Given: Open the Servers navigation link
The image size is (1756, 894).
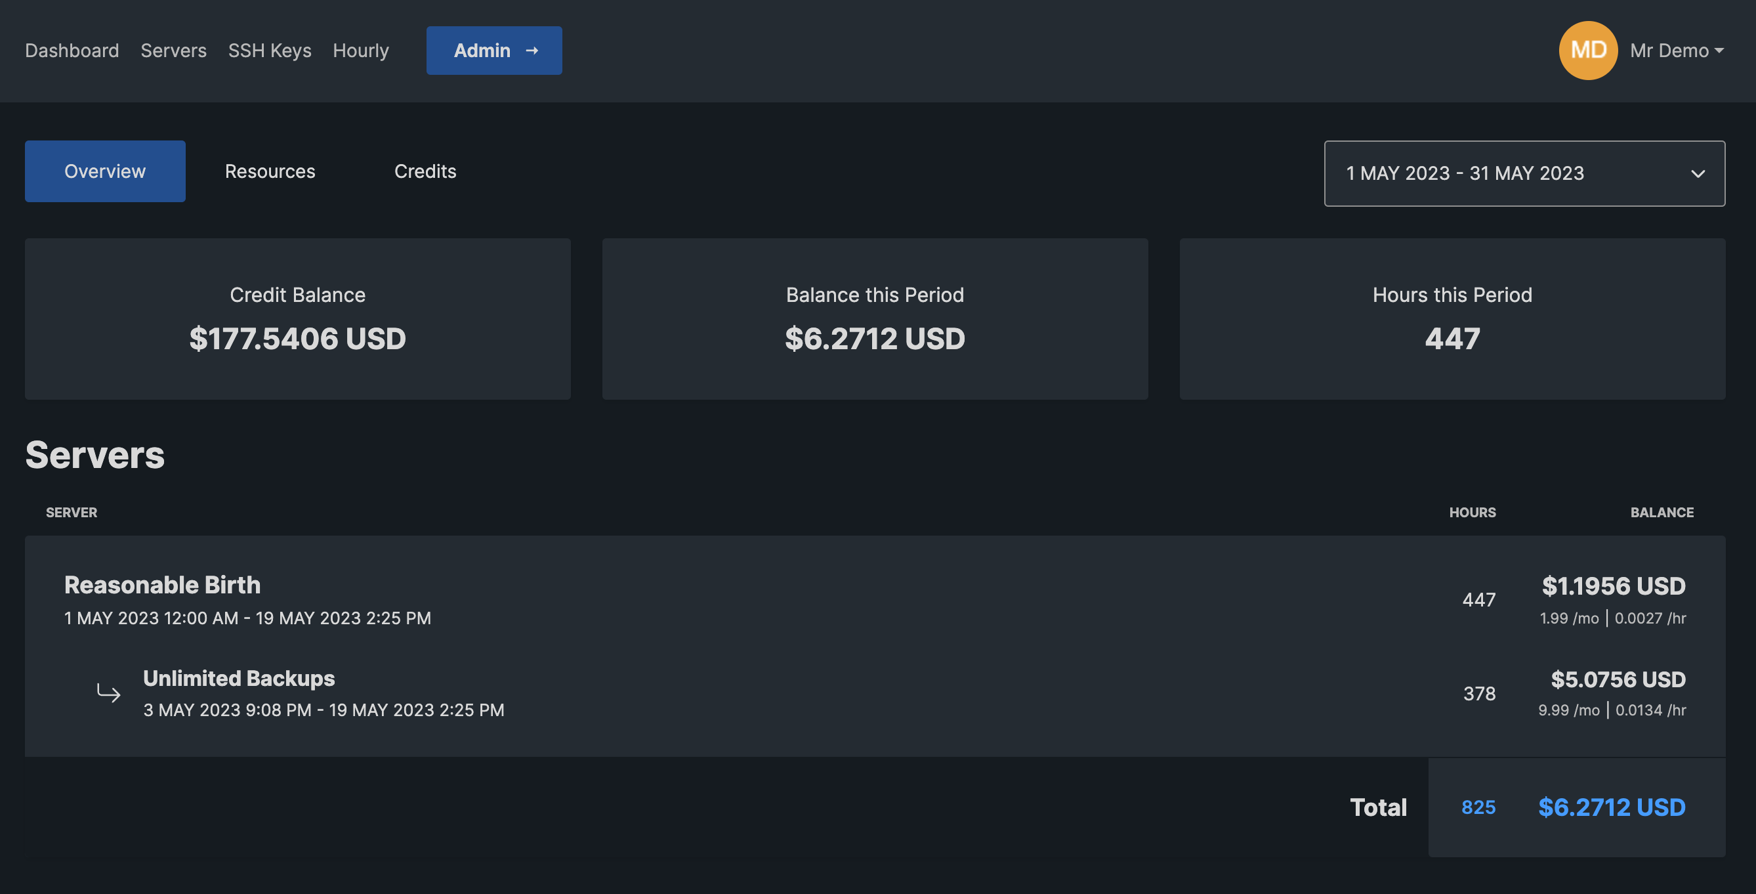Looking at the screenshot, I should tap(173, 51).
